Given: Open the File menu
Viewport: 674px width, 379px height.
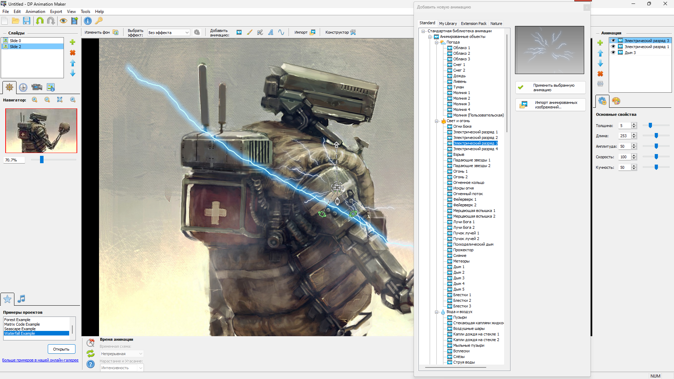Looking at the screenshot, I should tap(6, 12).
